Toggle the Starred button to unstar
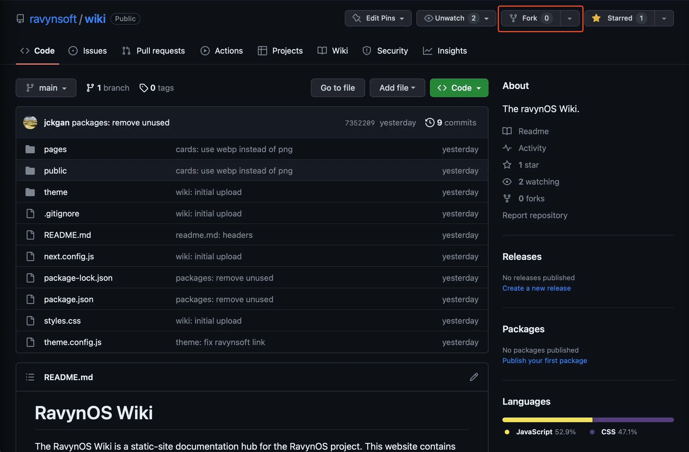This screenshot has width=689, height=452. 619,18
